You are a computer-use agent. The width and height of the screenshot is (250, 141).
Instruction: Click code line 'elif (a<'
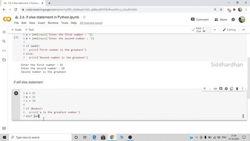33,116
